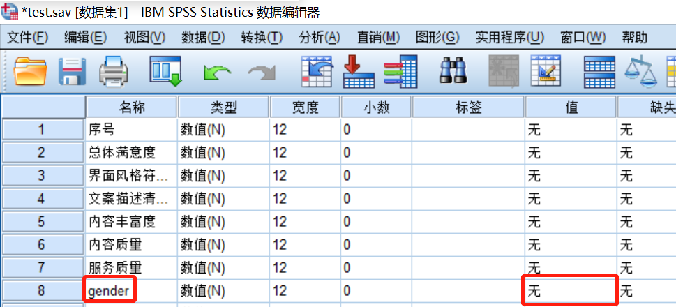Viewport: 676px width, 307px height.
Task: Open the 转换(T) menu
Action: click(262, 38)
